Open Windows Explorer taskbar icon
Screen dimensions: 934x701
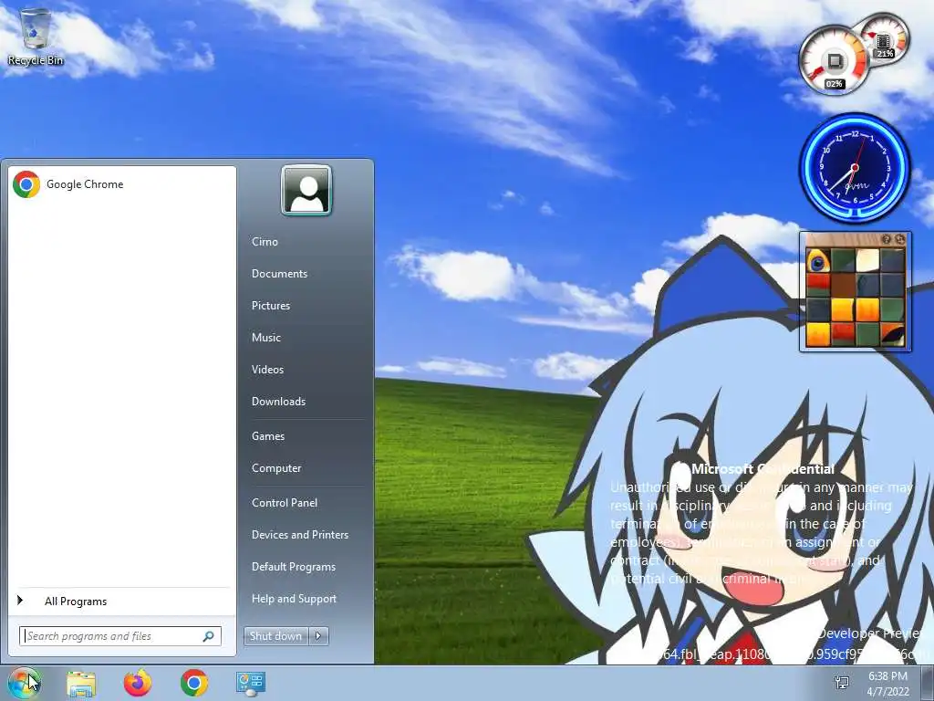[x=81, y=683]
